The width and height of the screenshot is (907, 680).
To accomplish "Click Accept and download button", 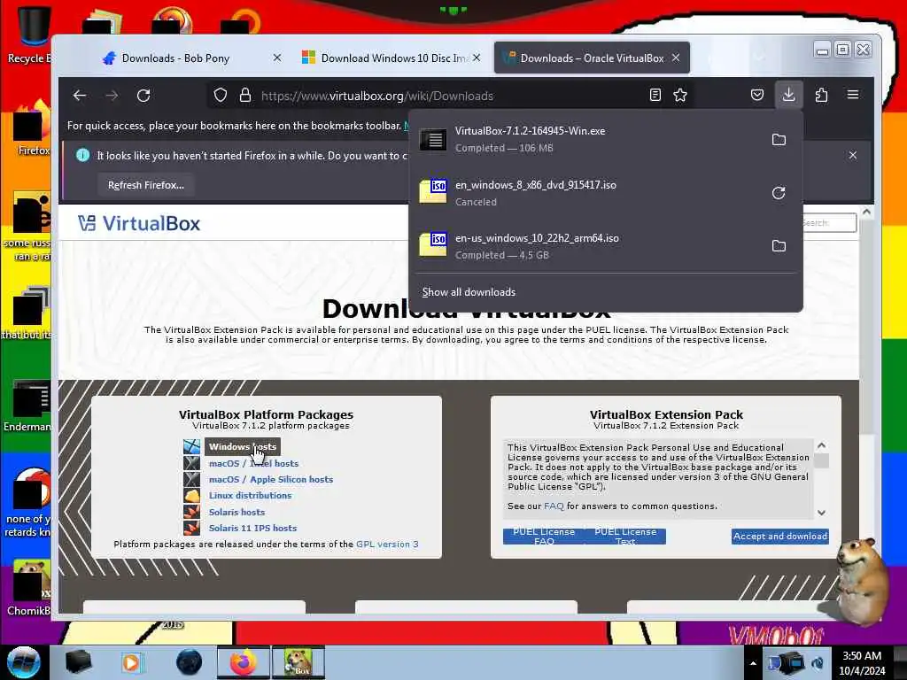I will 779,536.
